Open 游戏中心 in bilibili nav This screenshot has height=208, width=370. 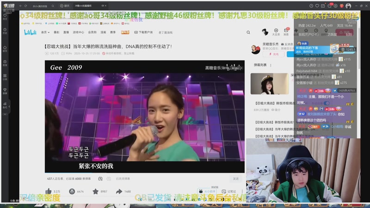(x=78, y=32)
